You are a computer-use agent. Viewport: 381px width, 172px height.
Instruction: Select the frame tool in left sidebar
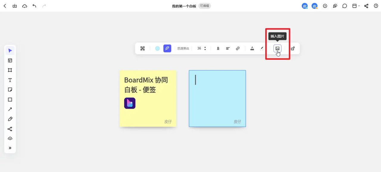point(10,70)
